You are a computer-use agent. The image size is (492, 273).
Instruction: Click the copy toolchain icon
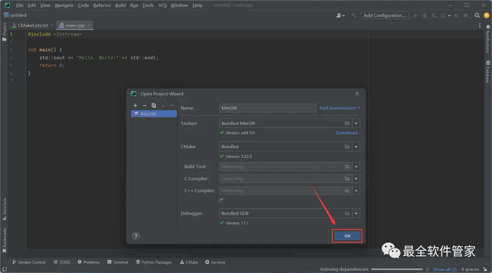[154, 105]
